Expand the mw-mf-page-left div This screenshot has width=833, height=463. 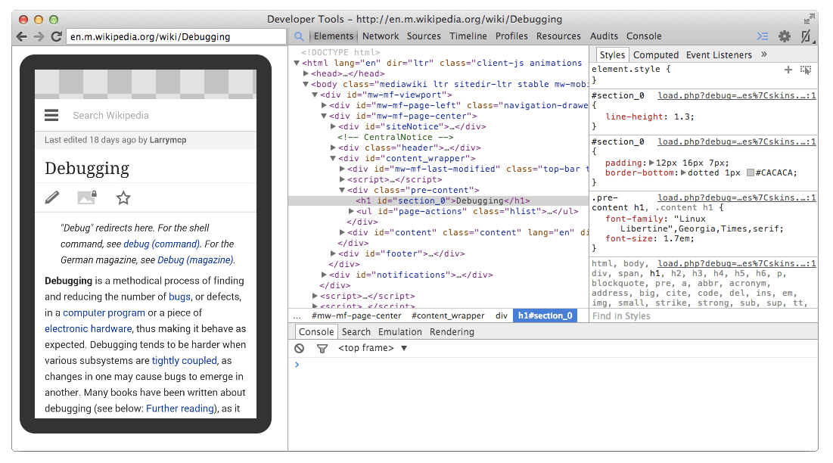click(x=324, y=105)
